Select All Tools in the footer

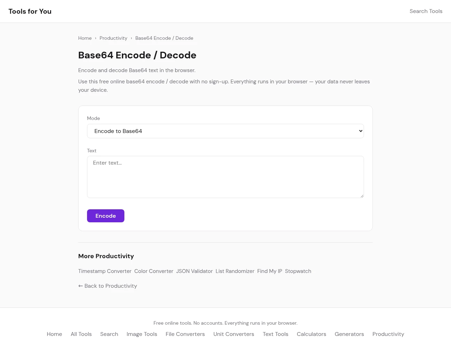pyautogui.click(x=81, y=334)
